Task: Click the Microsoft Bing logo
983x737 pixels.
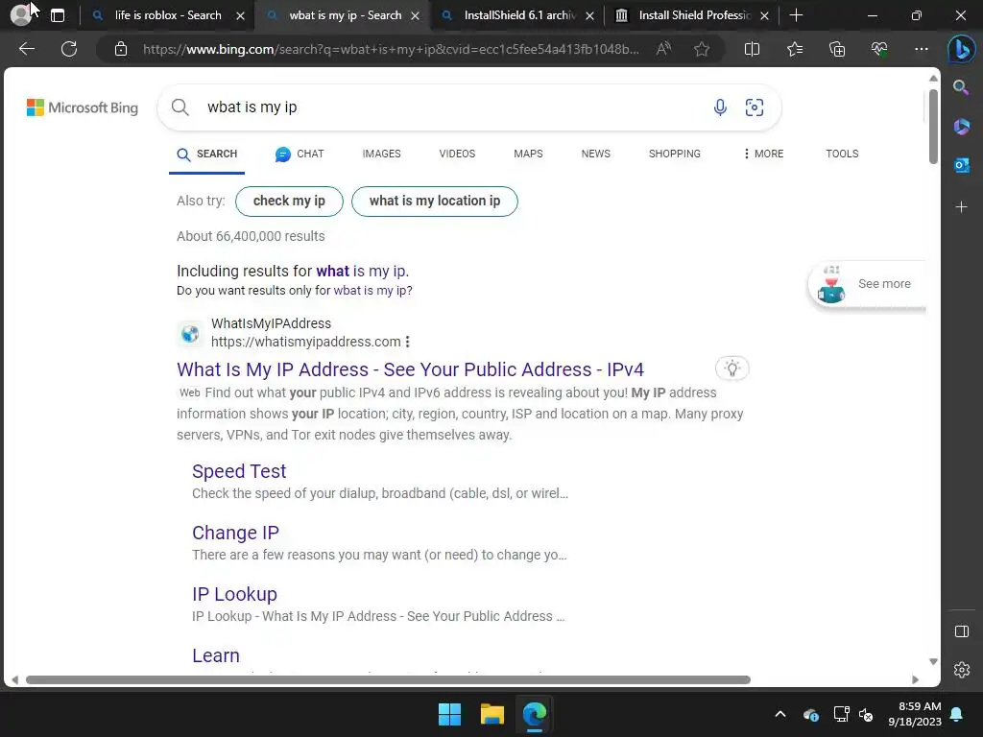Action: 83,107
